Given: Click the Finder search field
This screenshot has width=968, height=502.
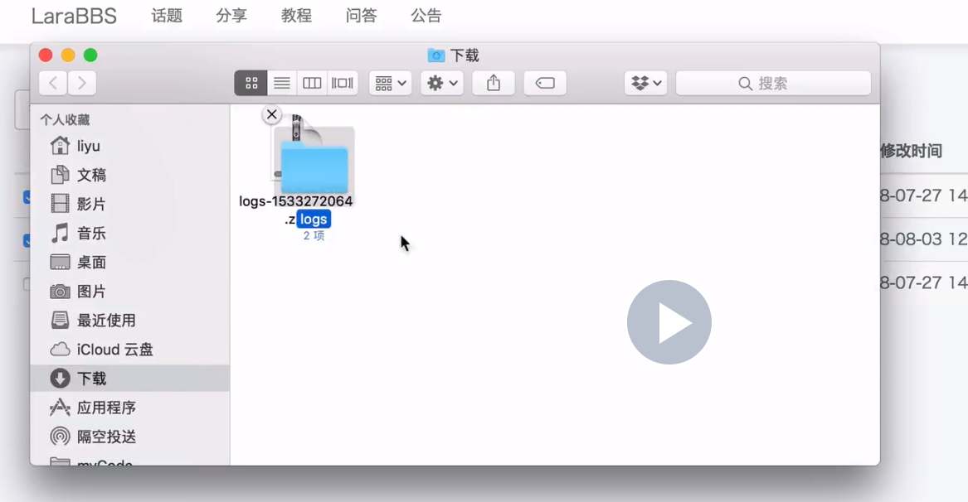Looking at the screenshot, I should pos(773,84).
